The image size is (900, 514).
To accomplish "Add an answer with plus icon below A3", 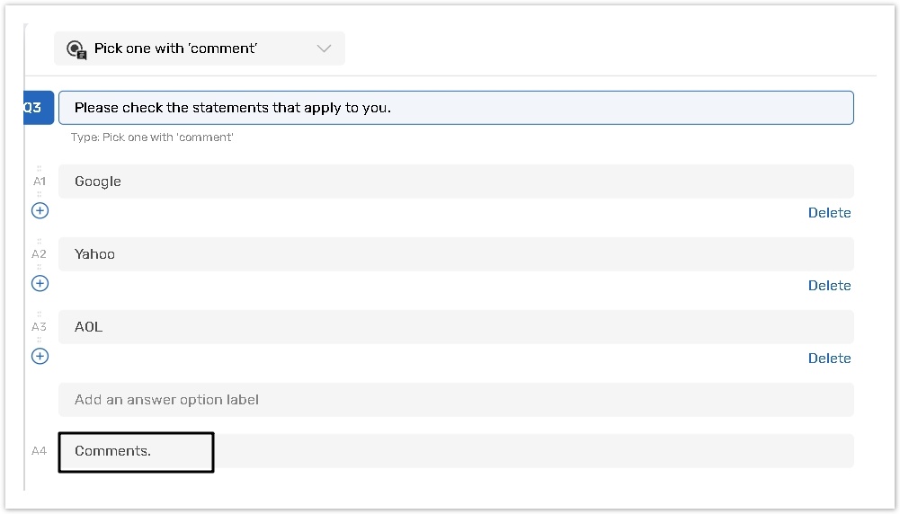I will point(40,356).
